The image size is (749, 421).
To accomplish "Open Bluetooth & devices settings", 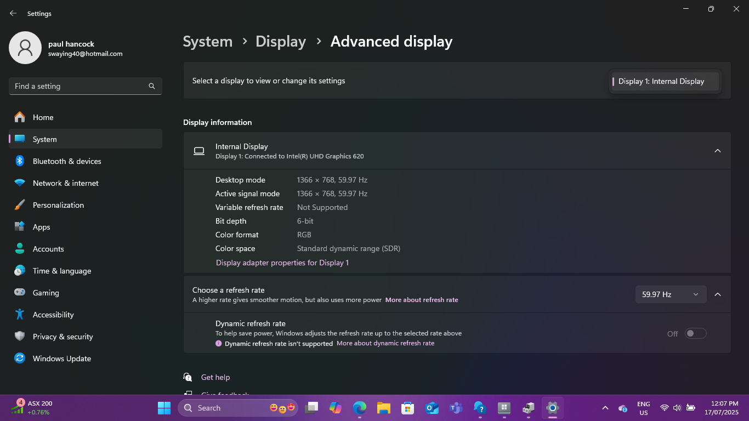I will (86, 161).
